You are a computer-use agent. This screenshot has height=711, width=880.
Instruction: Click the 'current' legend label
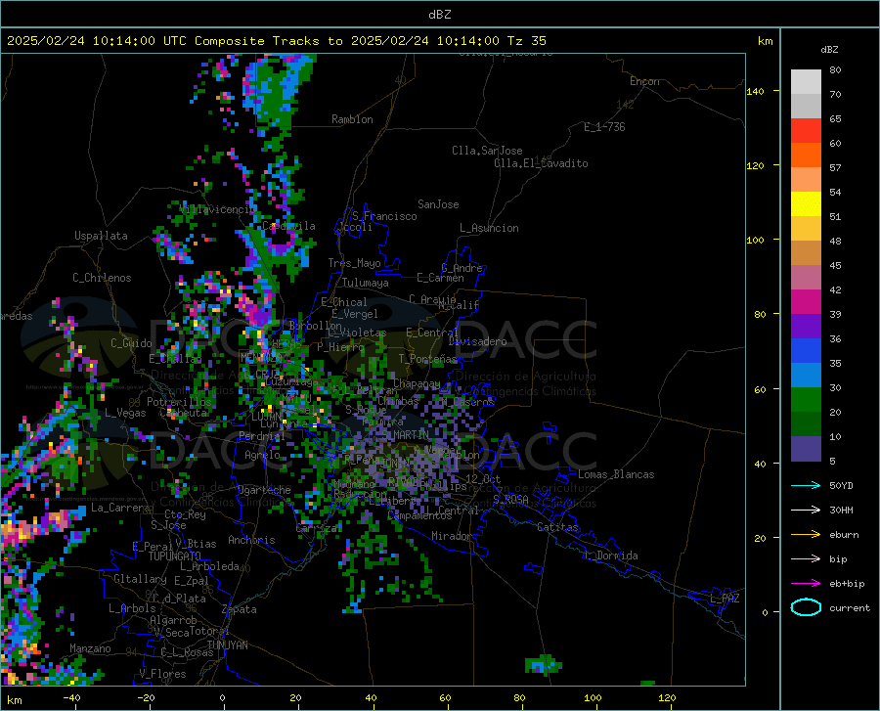(850, 607)
